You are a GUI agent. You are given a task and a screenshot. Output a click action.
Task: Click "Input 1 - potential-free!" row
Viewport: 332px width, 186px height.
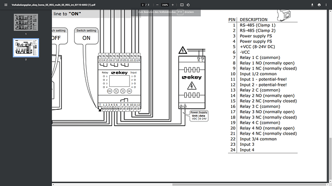(263, 79)
